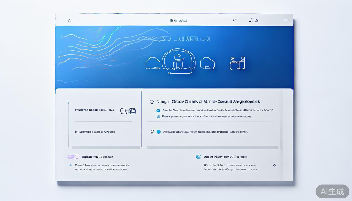
Task: Select the large blue dot in the third row
Action: point(158,132)
